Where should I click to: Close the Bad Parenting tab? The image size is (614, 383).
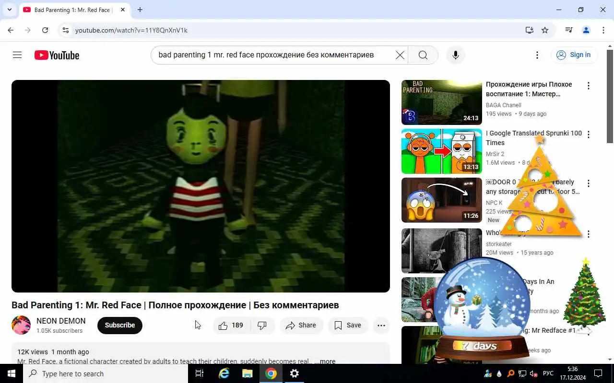(123, 10)
